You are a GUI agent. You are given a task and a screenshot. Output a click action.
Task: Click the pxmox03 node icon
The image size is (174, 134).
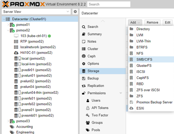pyautogui.click(x=12, y=121)
